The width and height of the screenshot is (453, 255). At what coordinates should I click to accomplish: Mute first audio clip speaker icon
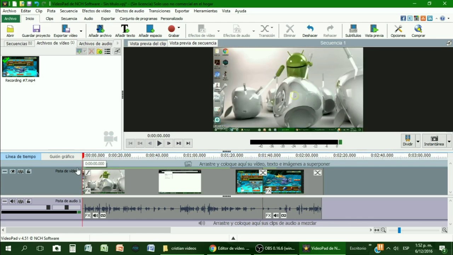click(x=96, y=215)
